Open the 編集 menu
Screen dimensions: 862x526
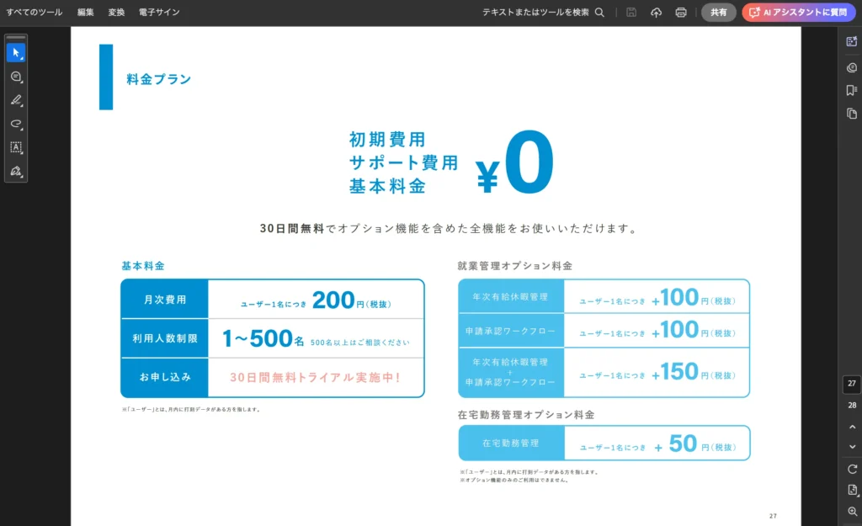pyautogui.click(x=86, y=13)
